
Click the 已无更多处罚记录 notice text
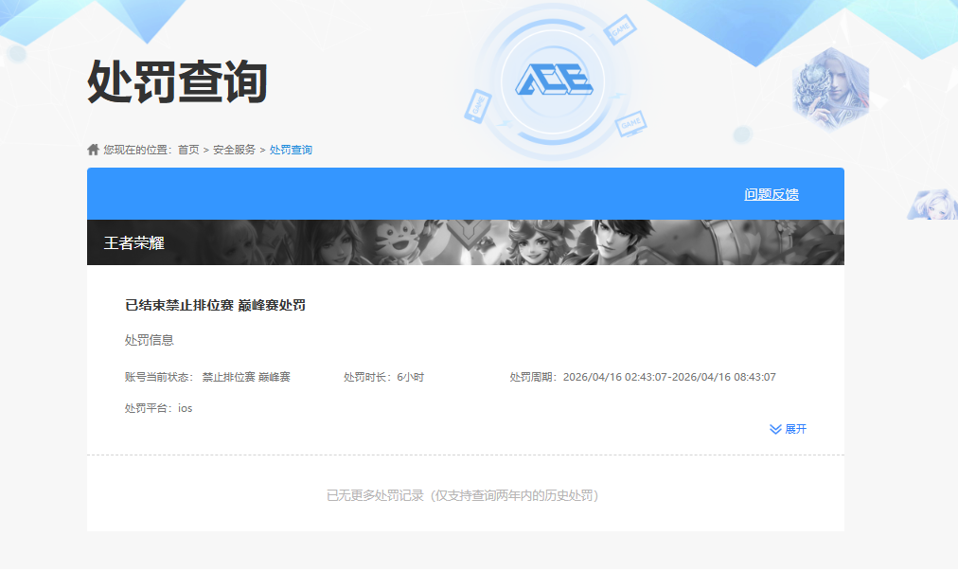click(463, 495)
